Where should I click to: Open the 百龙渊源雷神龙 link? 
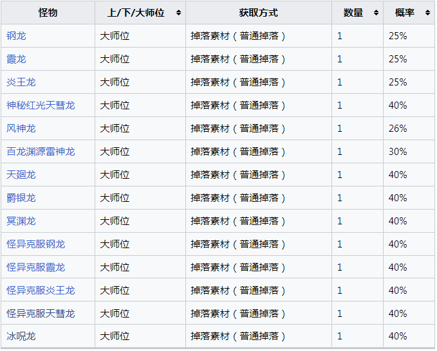[41, 152]
